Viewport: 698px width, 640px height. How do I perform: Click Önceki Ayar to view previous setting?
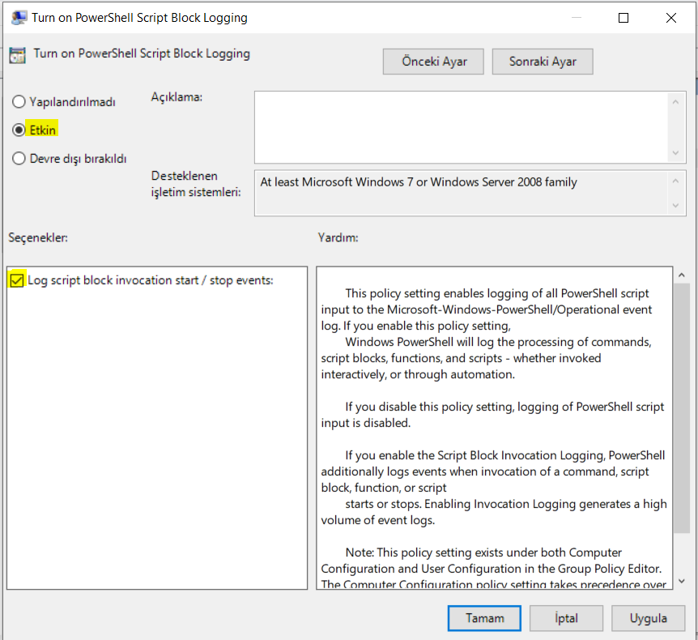(432, 61)
